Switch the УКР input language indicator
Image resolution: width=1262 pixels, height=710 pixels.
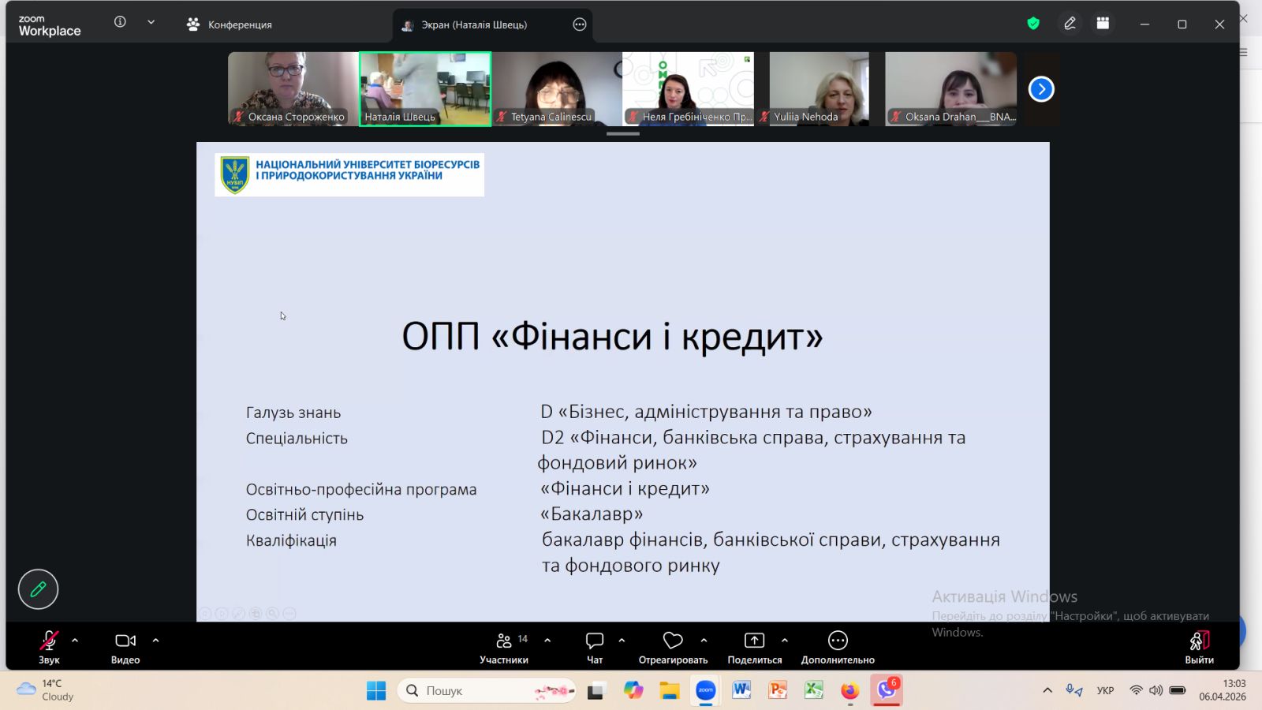tap(1105, 690)
